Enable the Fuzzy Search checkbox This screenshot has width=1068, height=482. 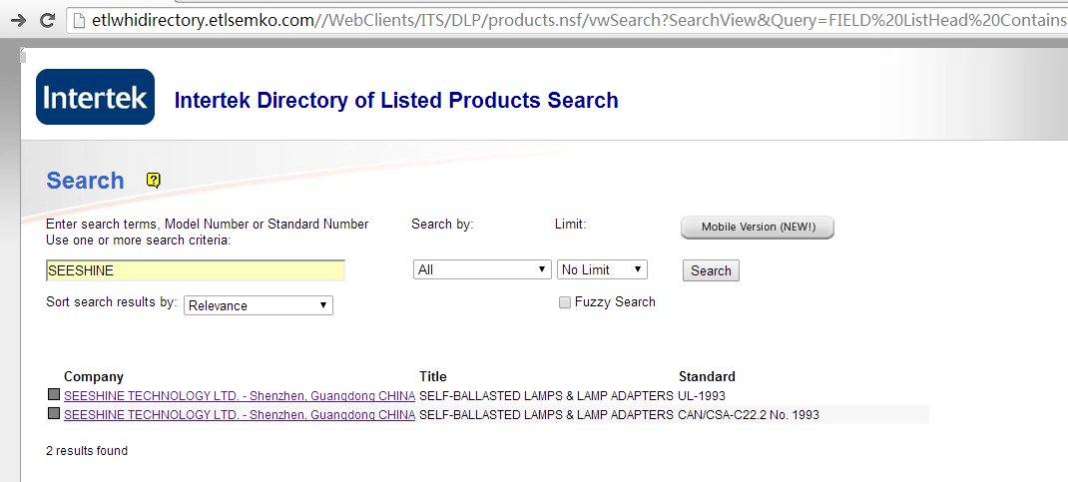[x=564, y=303]
